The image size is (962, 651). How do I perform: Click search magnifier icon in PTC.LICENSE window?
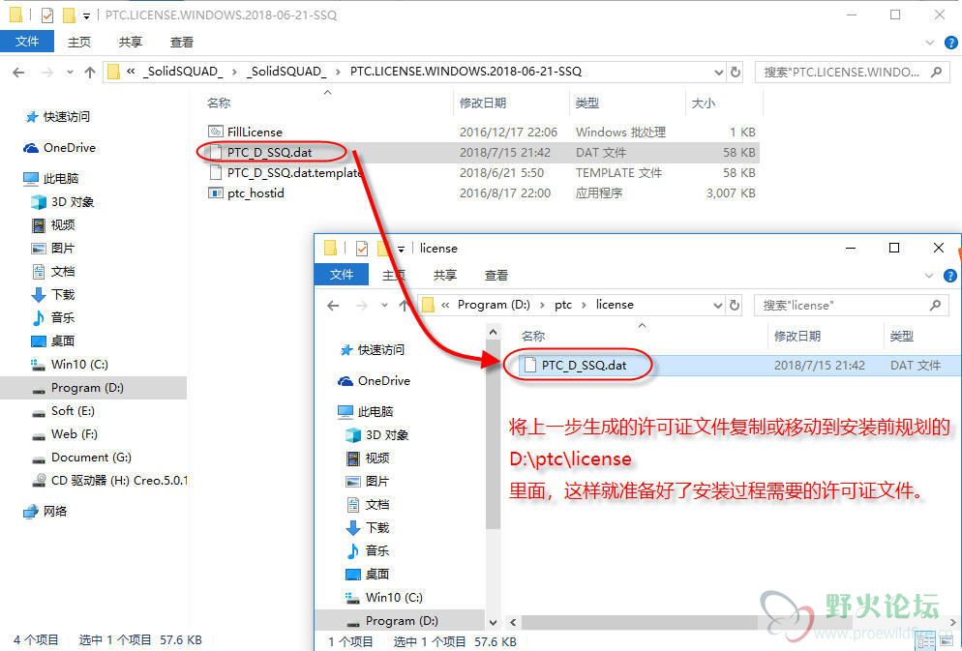point(936,73)
